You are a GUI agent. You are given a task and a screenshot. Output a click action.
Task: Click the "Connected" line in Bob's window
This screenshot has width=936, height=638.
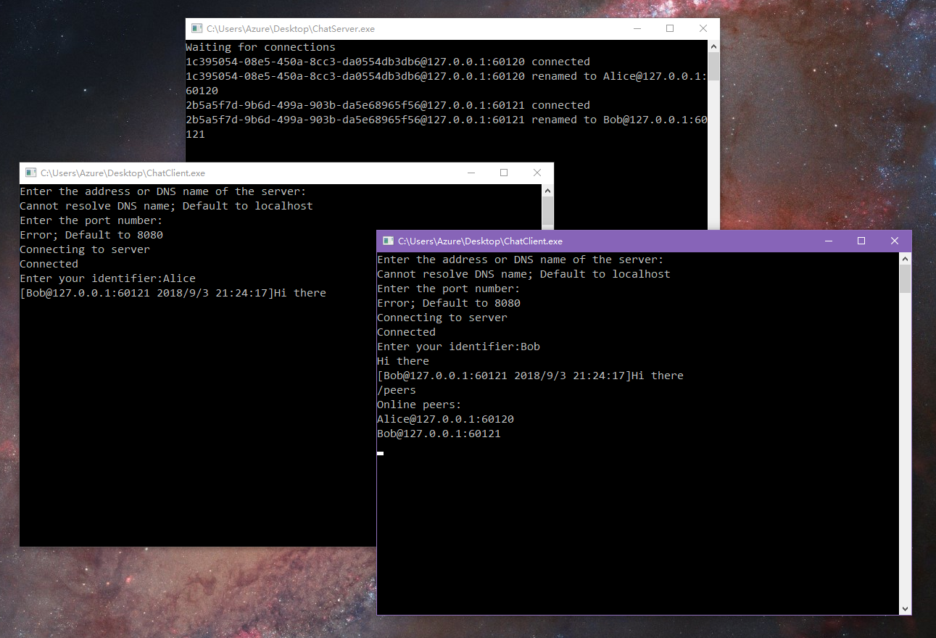tap(407, 332)
